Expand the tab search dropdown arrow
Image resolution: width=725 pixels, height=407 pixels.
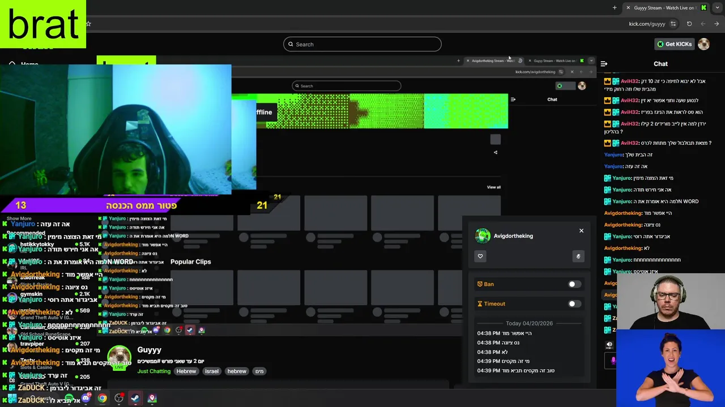pyautogui.click(x=717, y=8)
